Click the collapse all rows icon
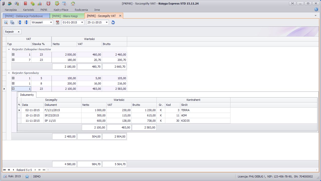Screen dimensions: 321x181 coord(26,22)
